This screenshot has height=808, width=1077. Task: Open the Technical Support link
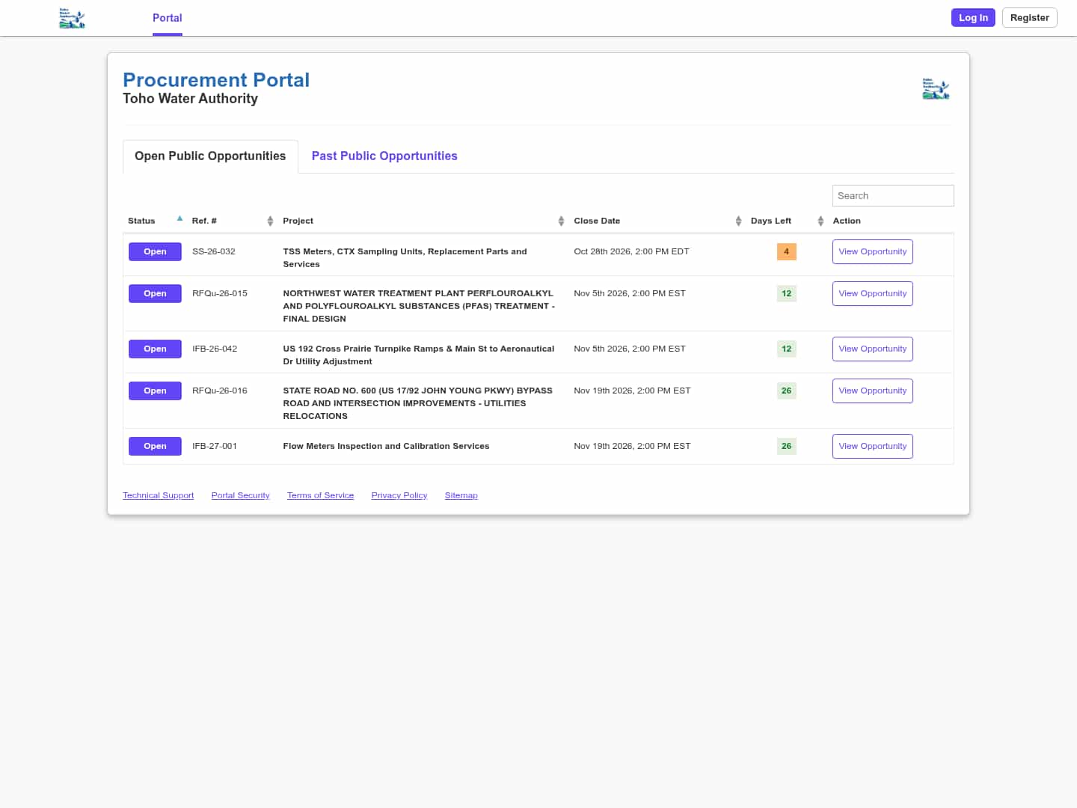click(159, 495)
